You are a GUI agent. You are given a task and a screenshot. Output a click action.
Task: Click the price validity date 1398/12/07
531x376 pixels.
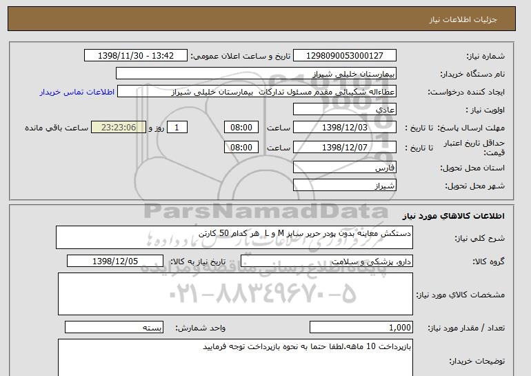tap(344, 147)
